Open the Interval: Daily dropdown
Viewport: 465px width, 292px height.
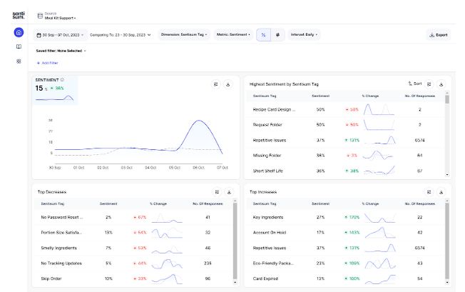tap(304, 35)
